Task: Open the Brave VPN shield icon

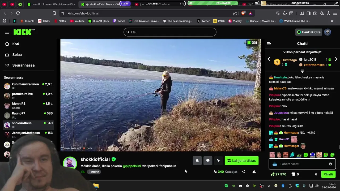Action: 329,13
